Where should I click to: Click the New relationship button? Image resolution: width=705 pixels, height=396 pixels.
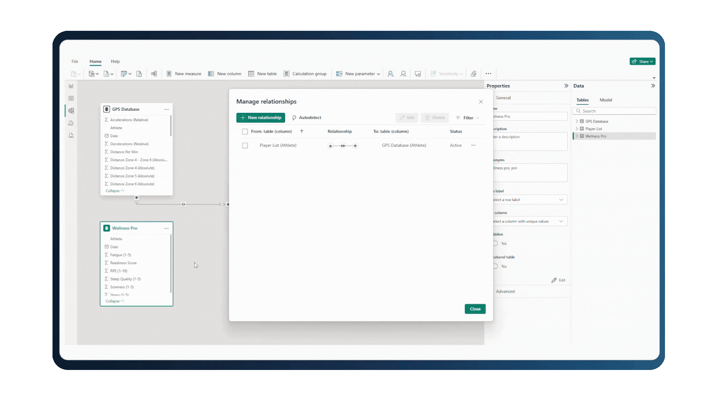click(261, 118)
